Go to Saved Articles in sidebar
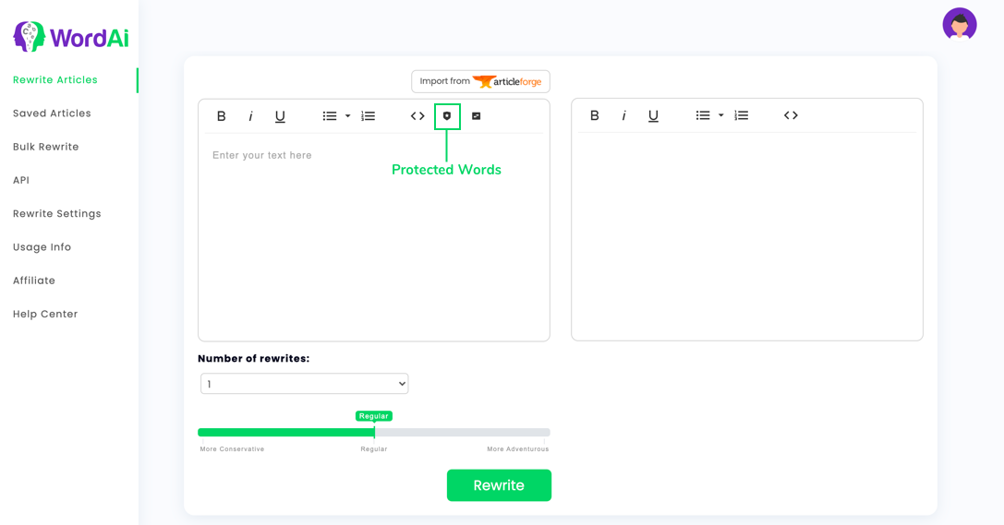This screenshot has height=525, width=1004. pyautogui.click(x=52, y=113)
